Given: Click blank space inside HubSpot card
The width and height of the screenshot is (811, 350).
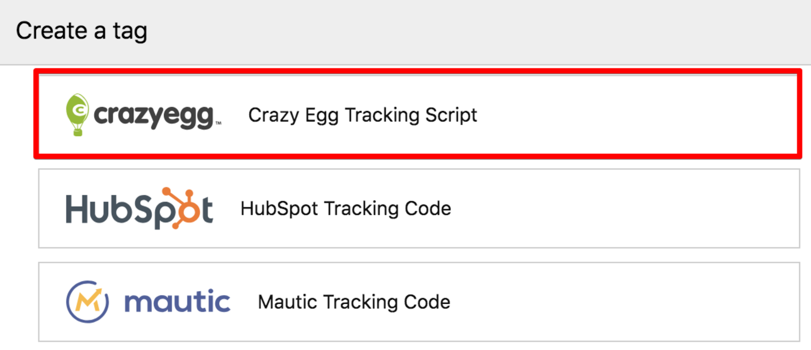Looking at the screenshot, I should point(623,208).
